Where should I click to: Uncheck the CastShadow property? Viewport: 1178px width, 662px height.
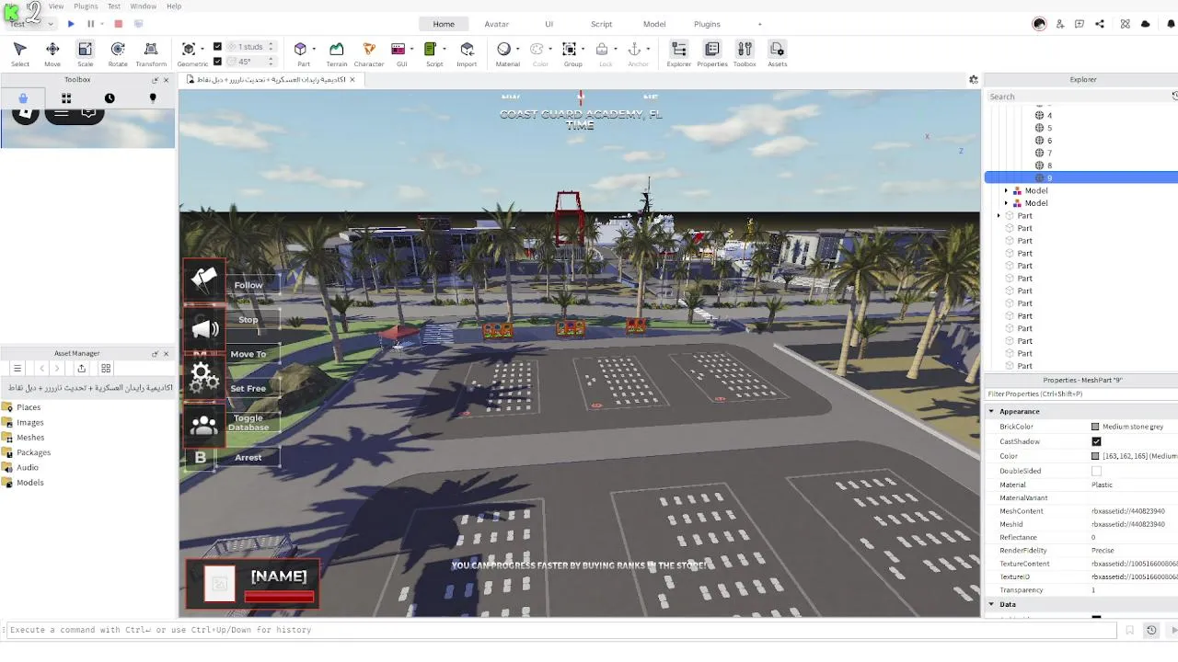1096,441
